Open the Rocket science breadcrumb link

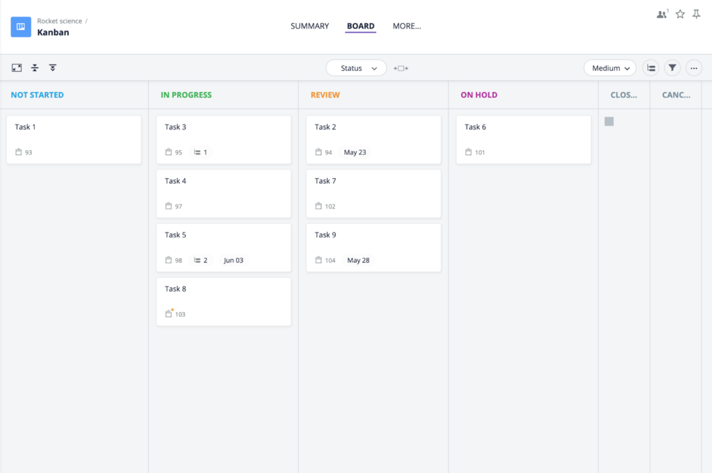click(x=61, y=20)
